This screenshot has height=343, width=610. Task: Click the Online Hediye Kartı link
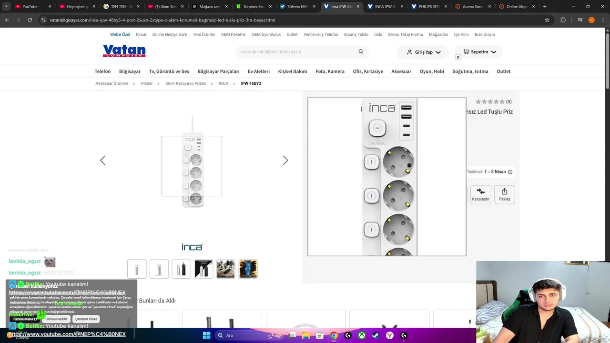point(170,35)
